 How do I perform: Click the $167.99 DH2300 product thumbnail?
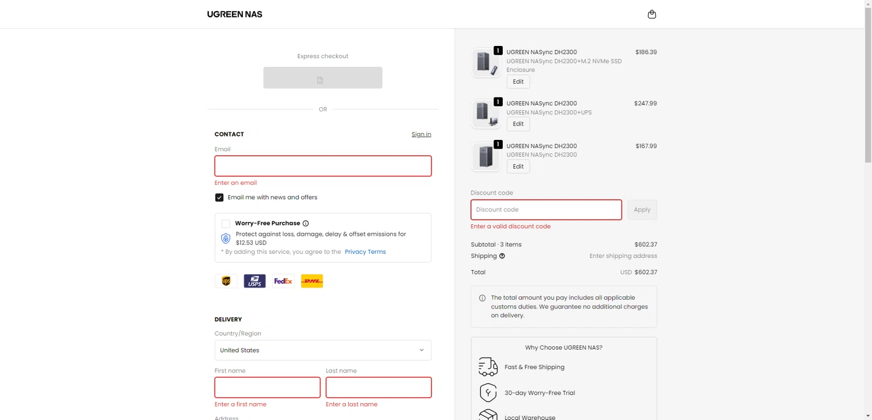pos(485,156)
